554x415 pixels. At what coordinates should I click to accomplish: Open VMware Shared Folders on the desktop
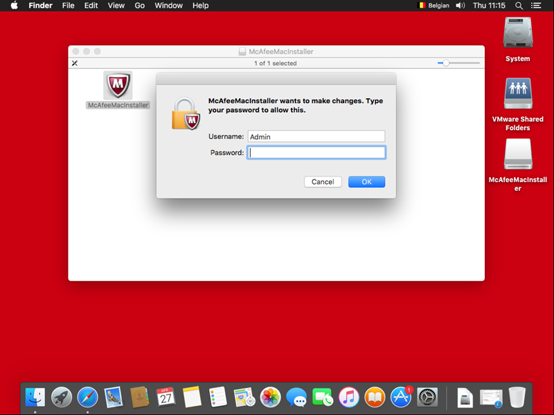[517, 93]
